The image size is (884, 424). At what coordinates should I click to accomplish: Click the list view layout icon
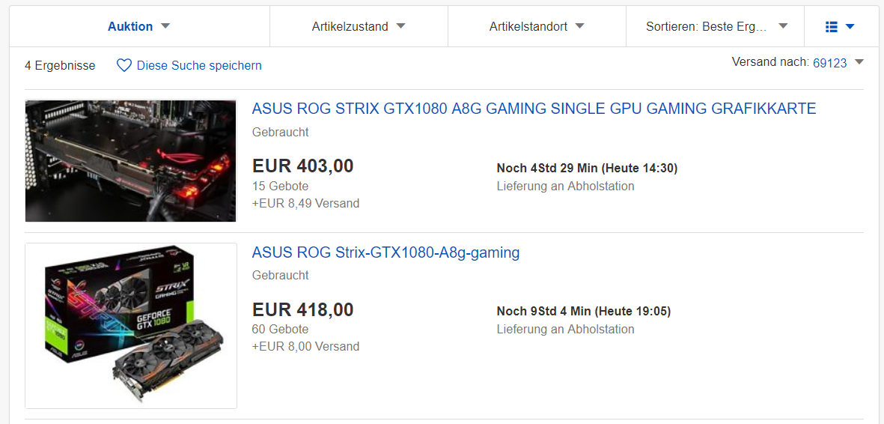pos(832,27)
